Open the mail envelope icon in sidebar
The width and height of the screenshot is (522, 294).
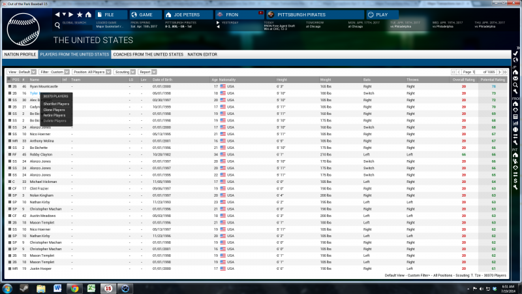515,78
